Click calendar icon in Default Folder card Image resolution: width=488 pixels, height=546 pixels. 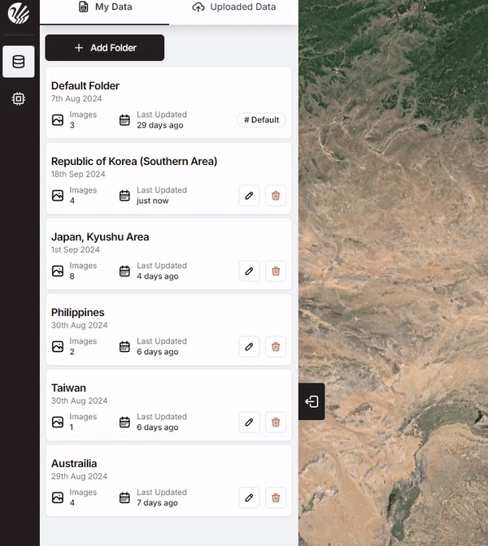coord(124,120)
